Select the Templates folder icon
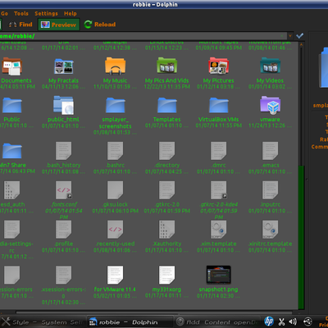 (x=166, y=105)
